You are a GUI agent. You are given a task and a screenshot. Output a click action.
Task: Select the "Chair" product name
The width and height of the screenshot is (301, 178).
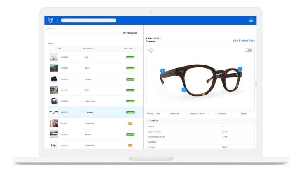pos(87,90)
